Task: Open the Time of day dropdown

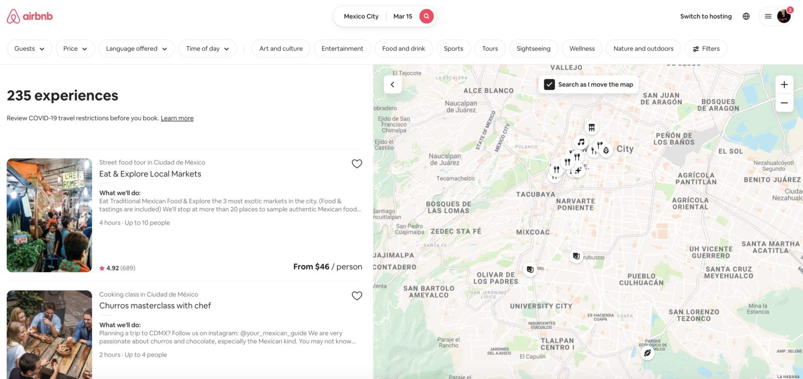Action: [x=208, y=48]
